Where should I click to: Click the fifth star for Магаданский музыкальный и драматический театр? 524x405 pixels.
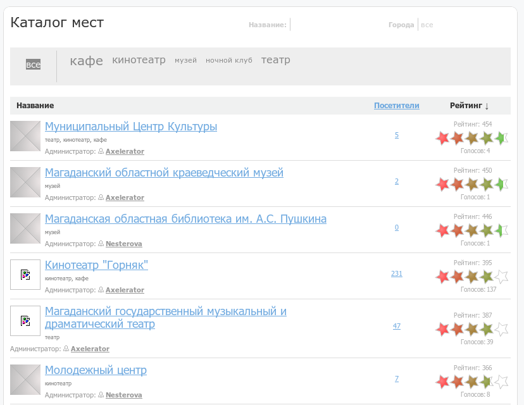tap(501, 329)
